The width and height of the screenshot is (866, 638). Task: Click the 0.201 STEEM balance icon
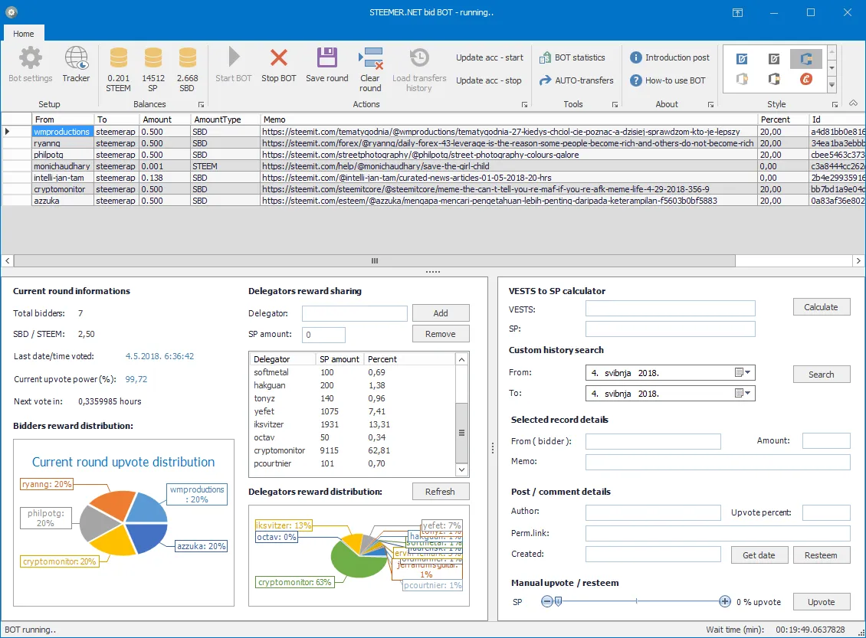click(118, 58)
